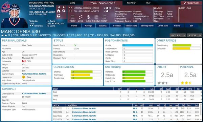Switch to next league beside National Hockey League

pyautogui.click(x=71, y=8)
